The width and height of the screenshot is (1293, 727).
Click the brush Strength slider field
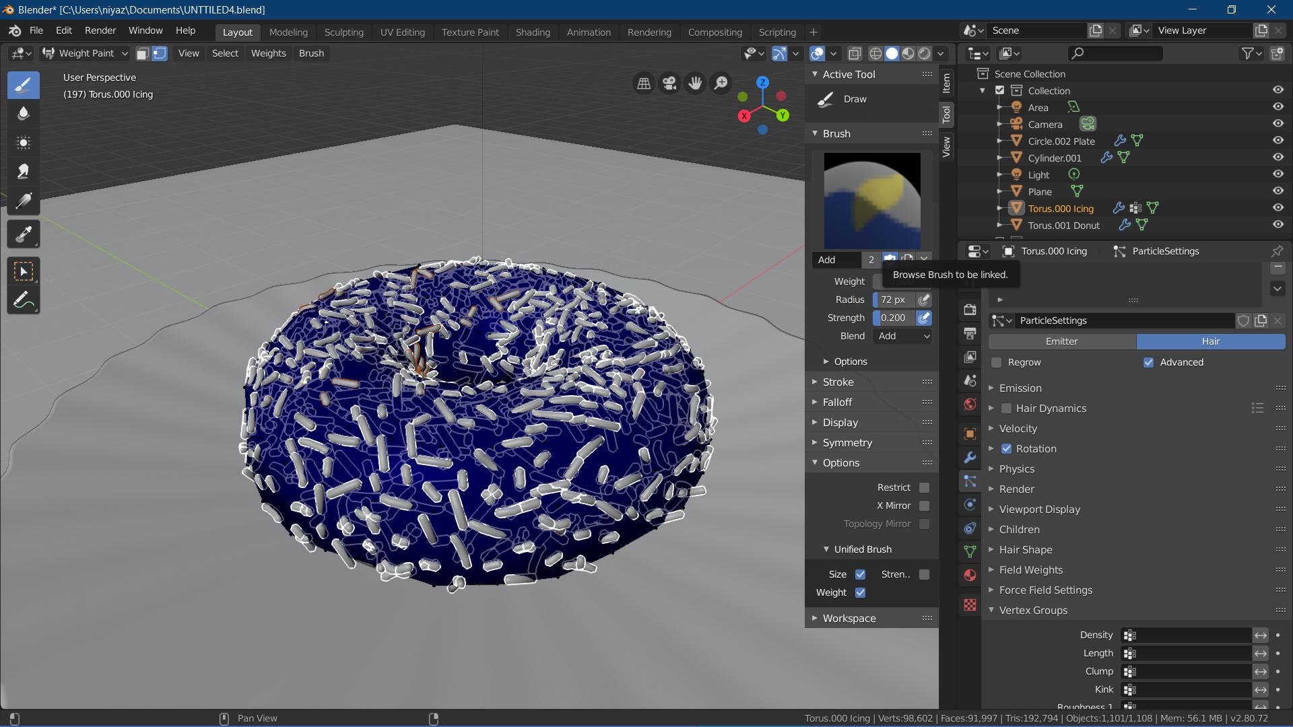(x=896, y=318)
